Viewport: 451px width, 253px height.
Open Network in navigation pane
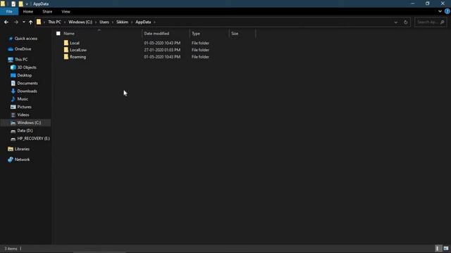[x=22, y=160]
